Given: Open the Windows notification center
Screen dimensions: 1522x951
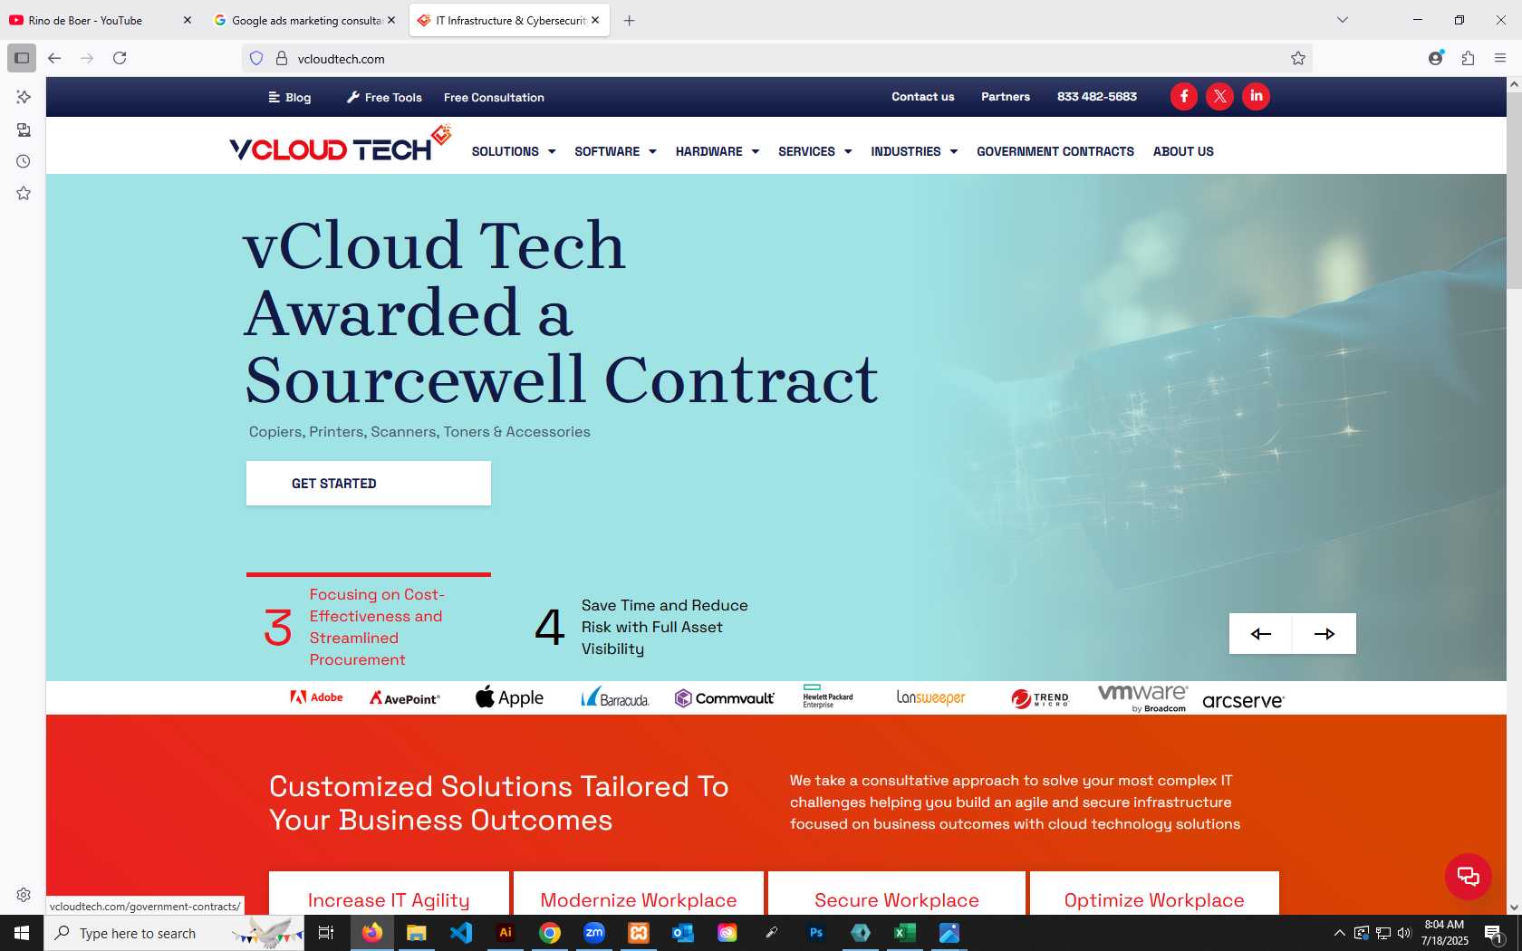Looking at the screenshot, I should click(x=1494, y=933).
